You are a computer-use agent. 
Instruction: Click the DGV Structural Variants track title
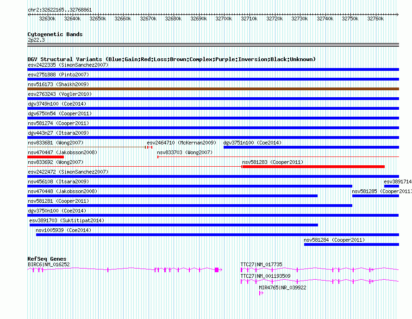pyautogui.click(x=171, y=59)
